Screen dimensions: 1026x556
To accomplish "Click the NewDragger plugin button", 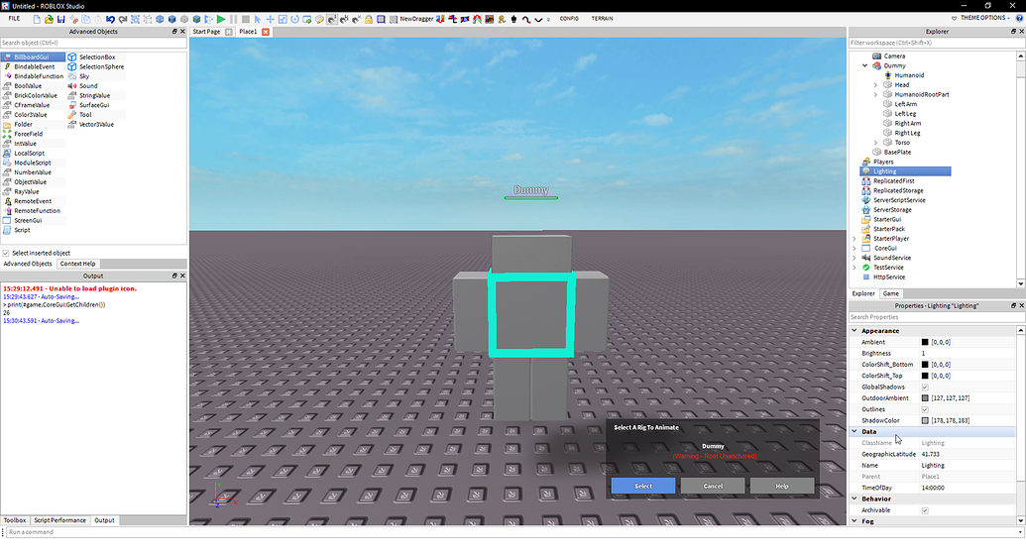I will tap(416, 19).
